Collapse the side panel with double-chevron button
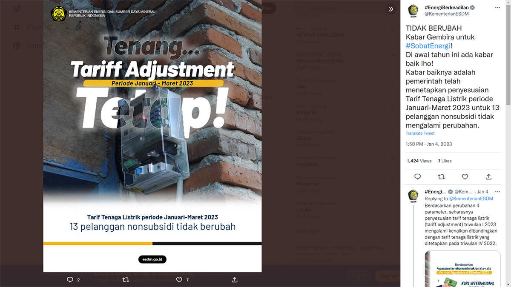Viewport: 511px width, 287px height. click(x=390, y=9)
